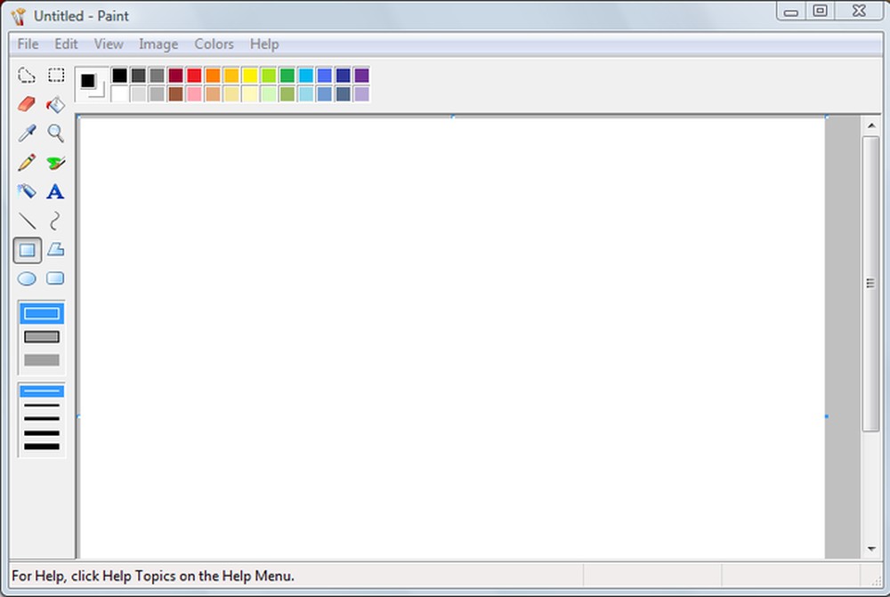The image size is (890, 597).
Task: Select the red color swatch
Action: pyautogui.click(x=193, y=75)
